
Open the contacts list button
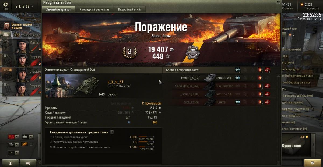pos(10,163)
